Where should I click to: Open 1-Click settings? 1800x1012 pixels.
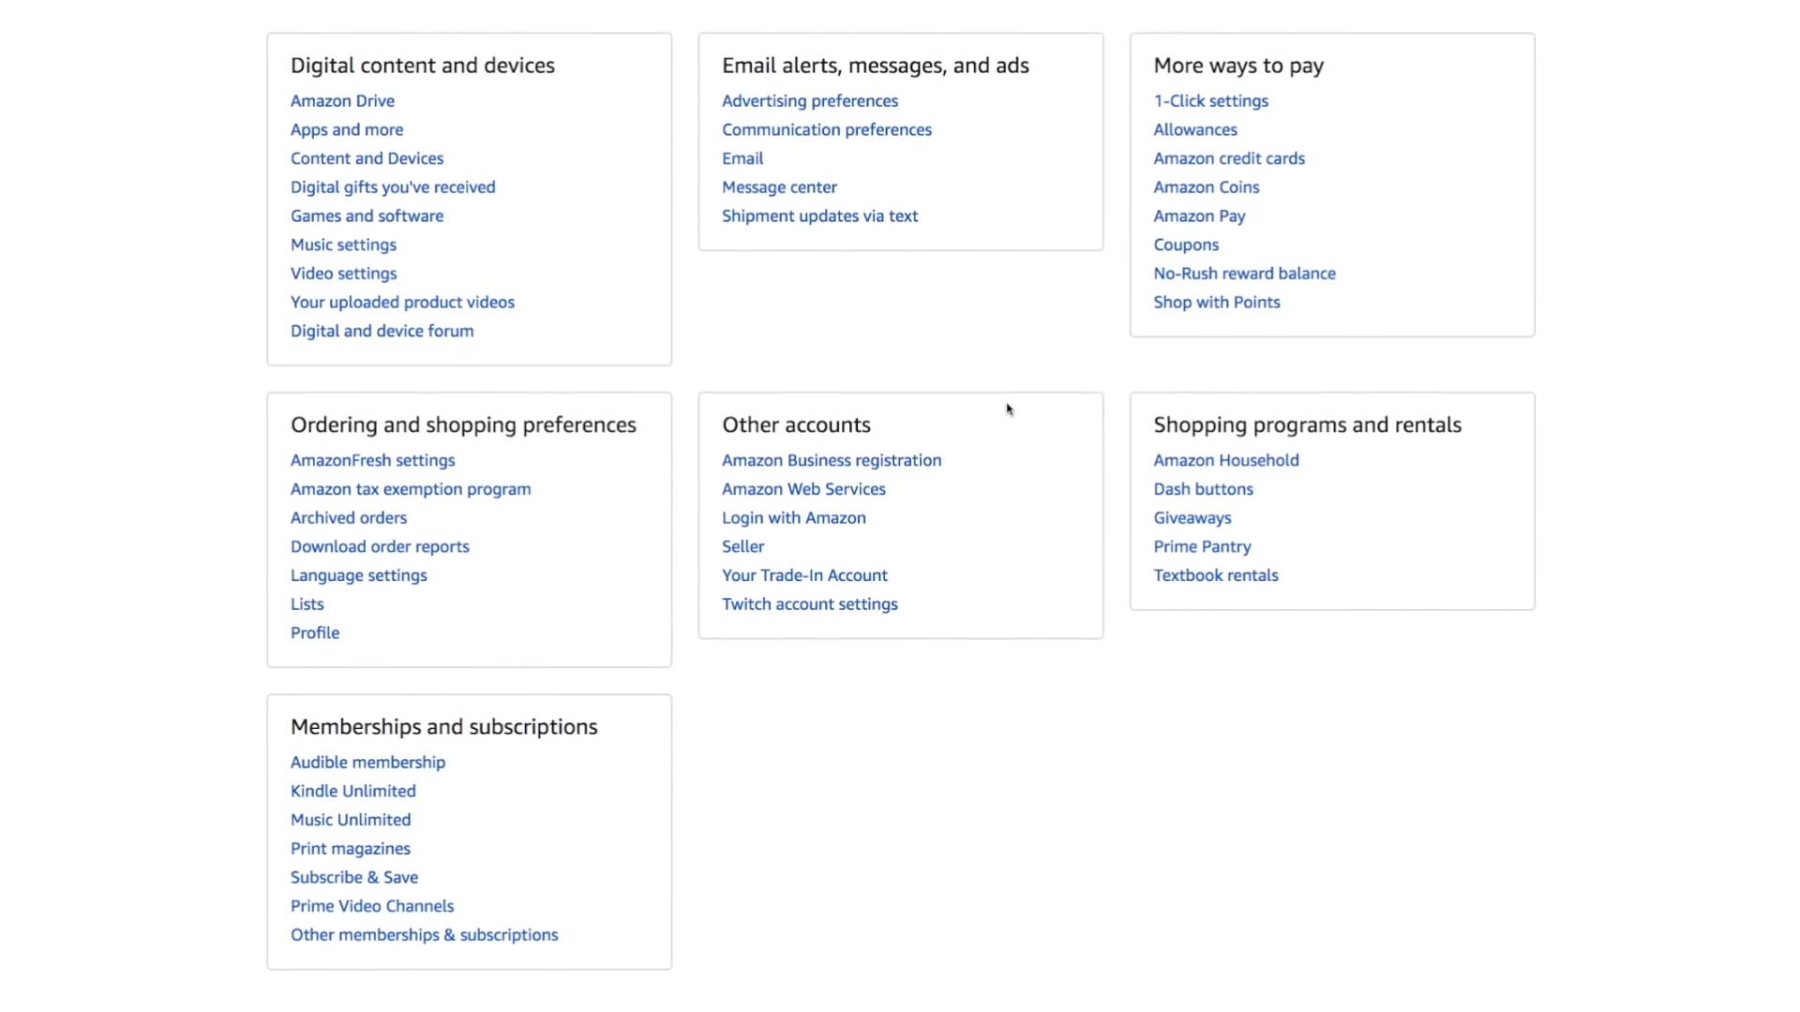point(1210,101)
